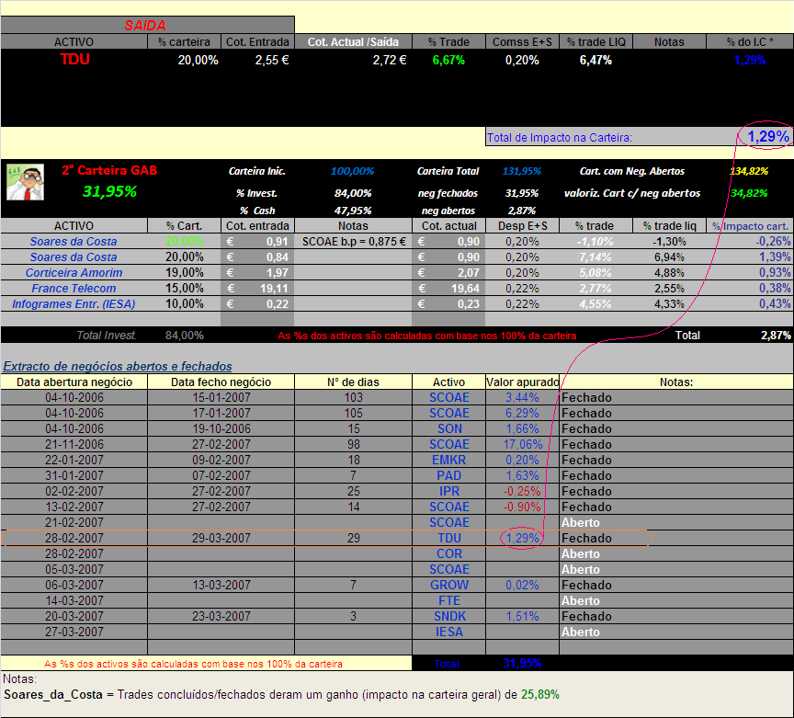
Task: Click the circled 1,29% total impact value
Action: tap(766, 137)
